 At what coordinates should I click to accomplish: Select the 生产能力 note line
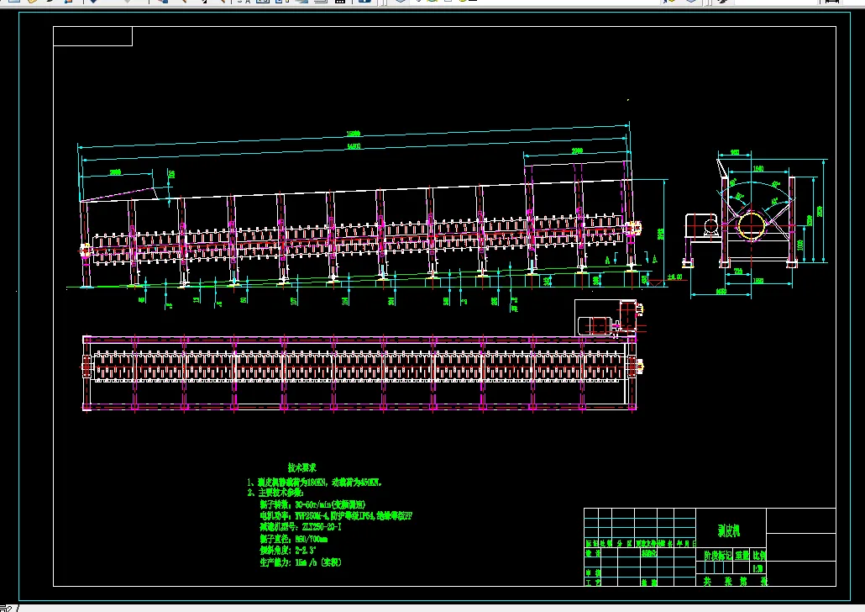click(301, 562)
